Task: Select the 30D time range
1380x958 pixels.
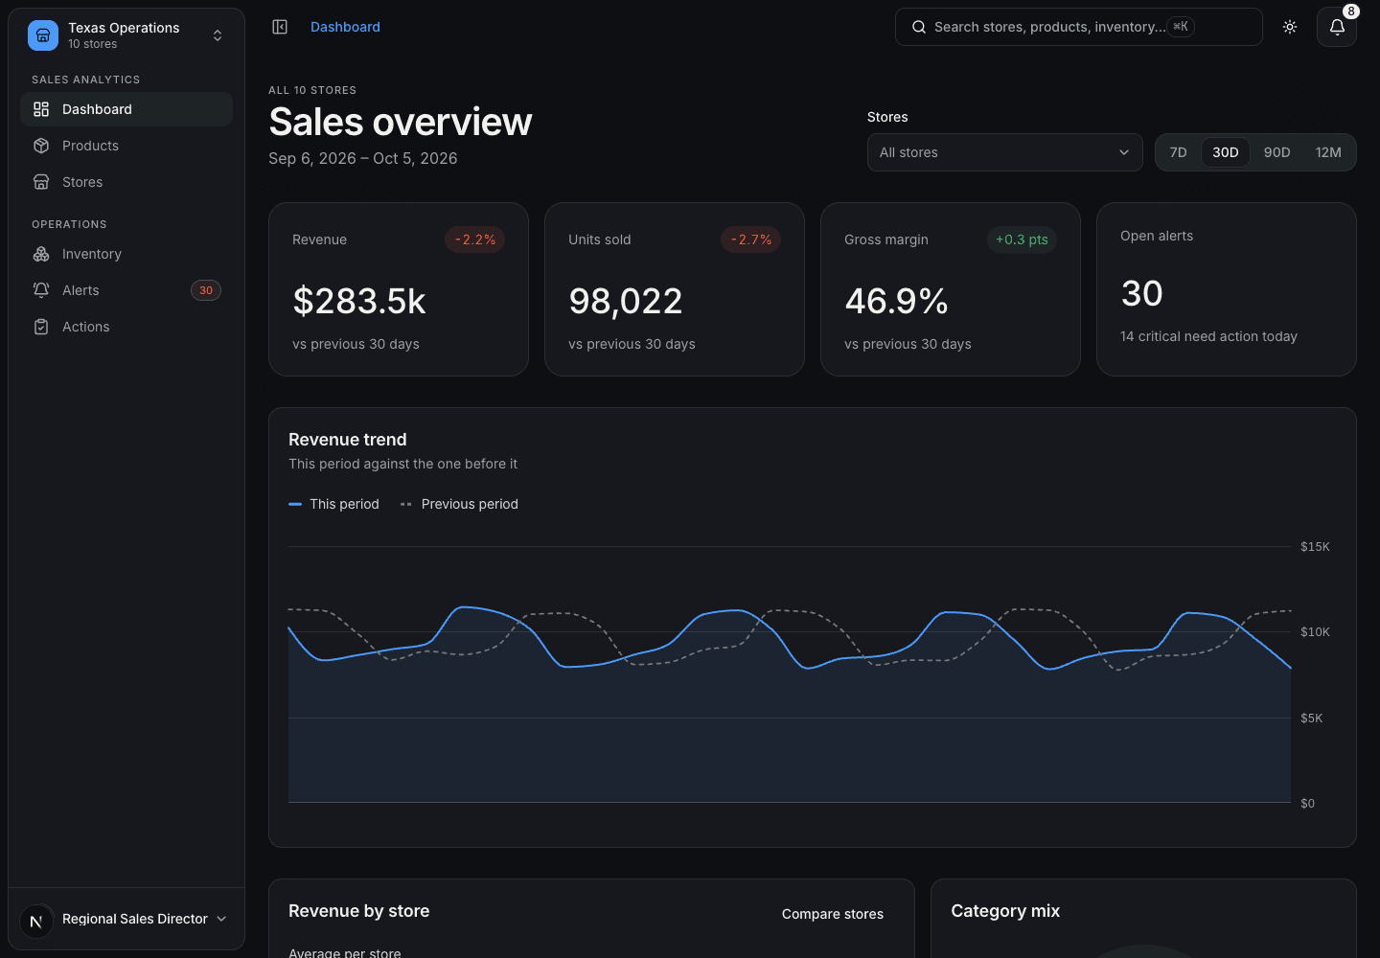Action: point(1225,152)
